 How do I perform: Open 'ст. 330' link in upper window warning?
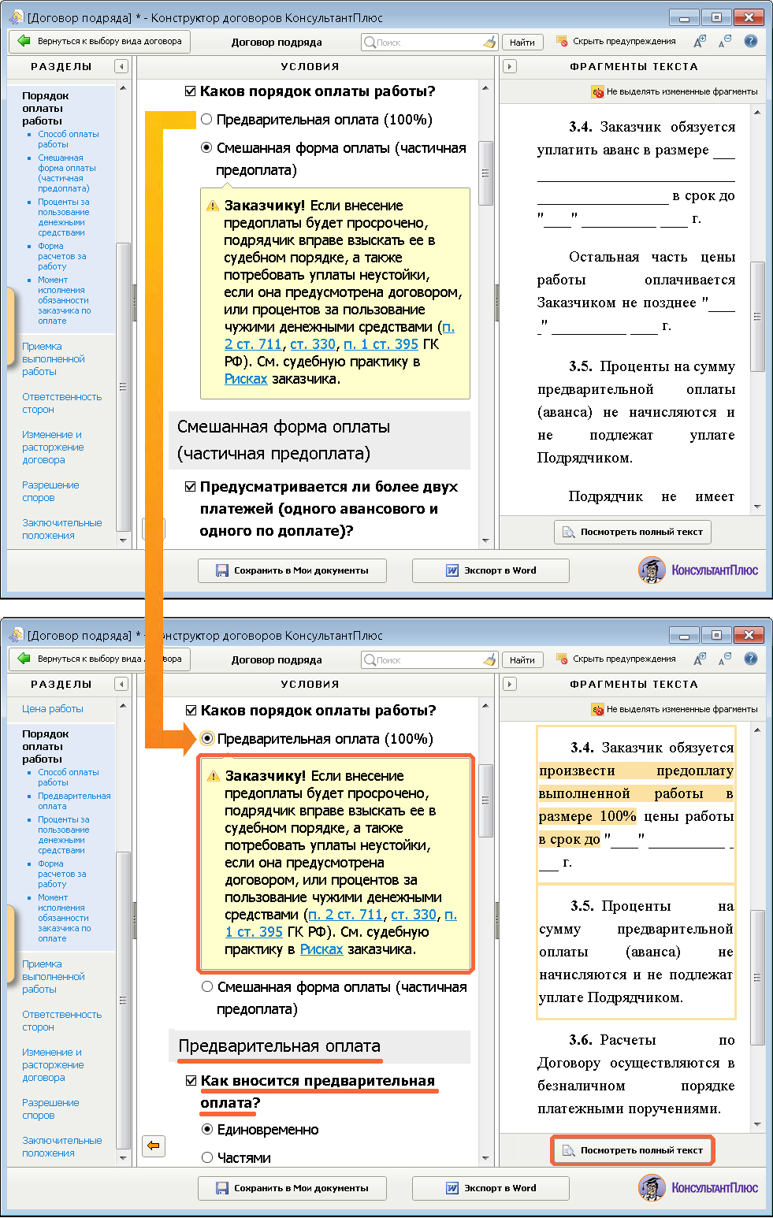click(x=313, y=344)
